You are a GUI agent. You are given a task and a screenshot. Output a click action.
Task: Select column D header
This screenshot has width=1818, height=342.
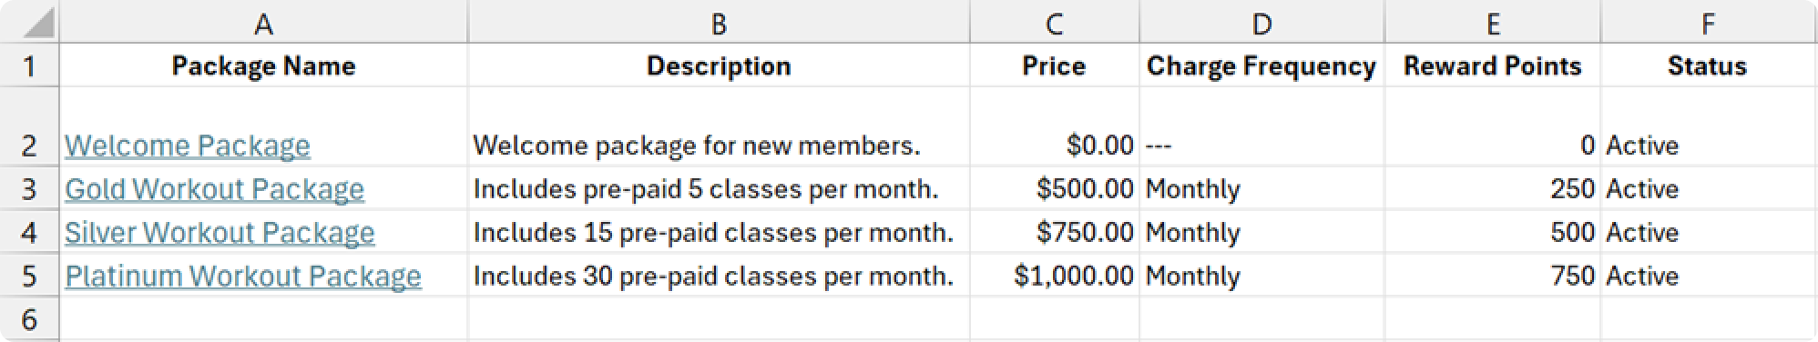(1261, 24)
